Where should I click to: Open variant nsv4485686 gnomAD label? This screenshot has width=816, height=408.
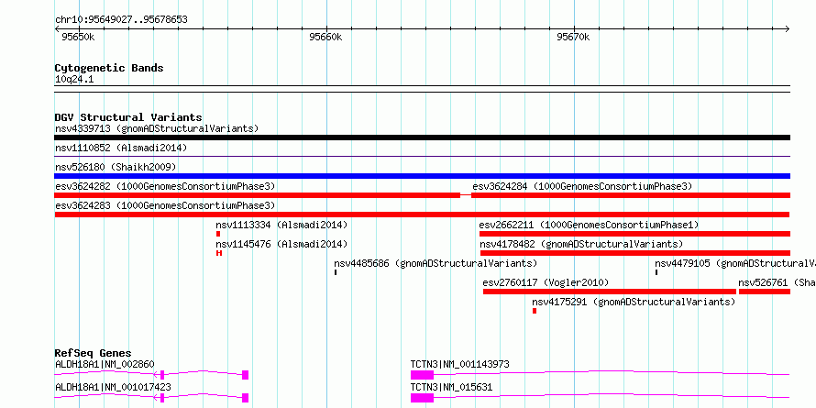(436, 263)
